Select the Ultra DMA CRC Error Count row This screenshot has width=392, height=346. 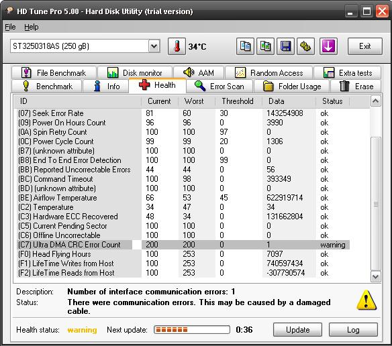183,245
